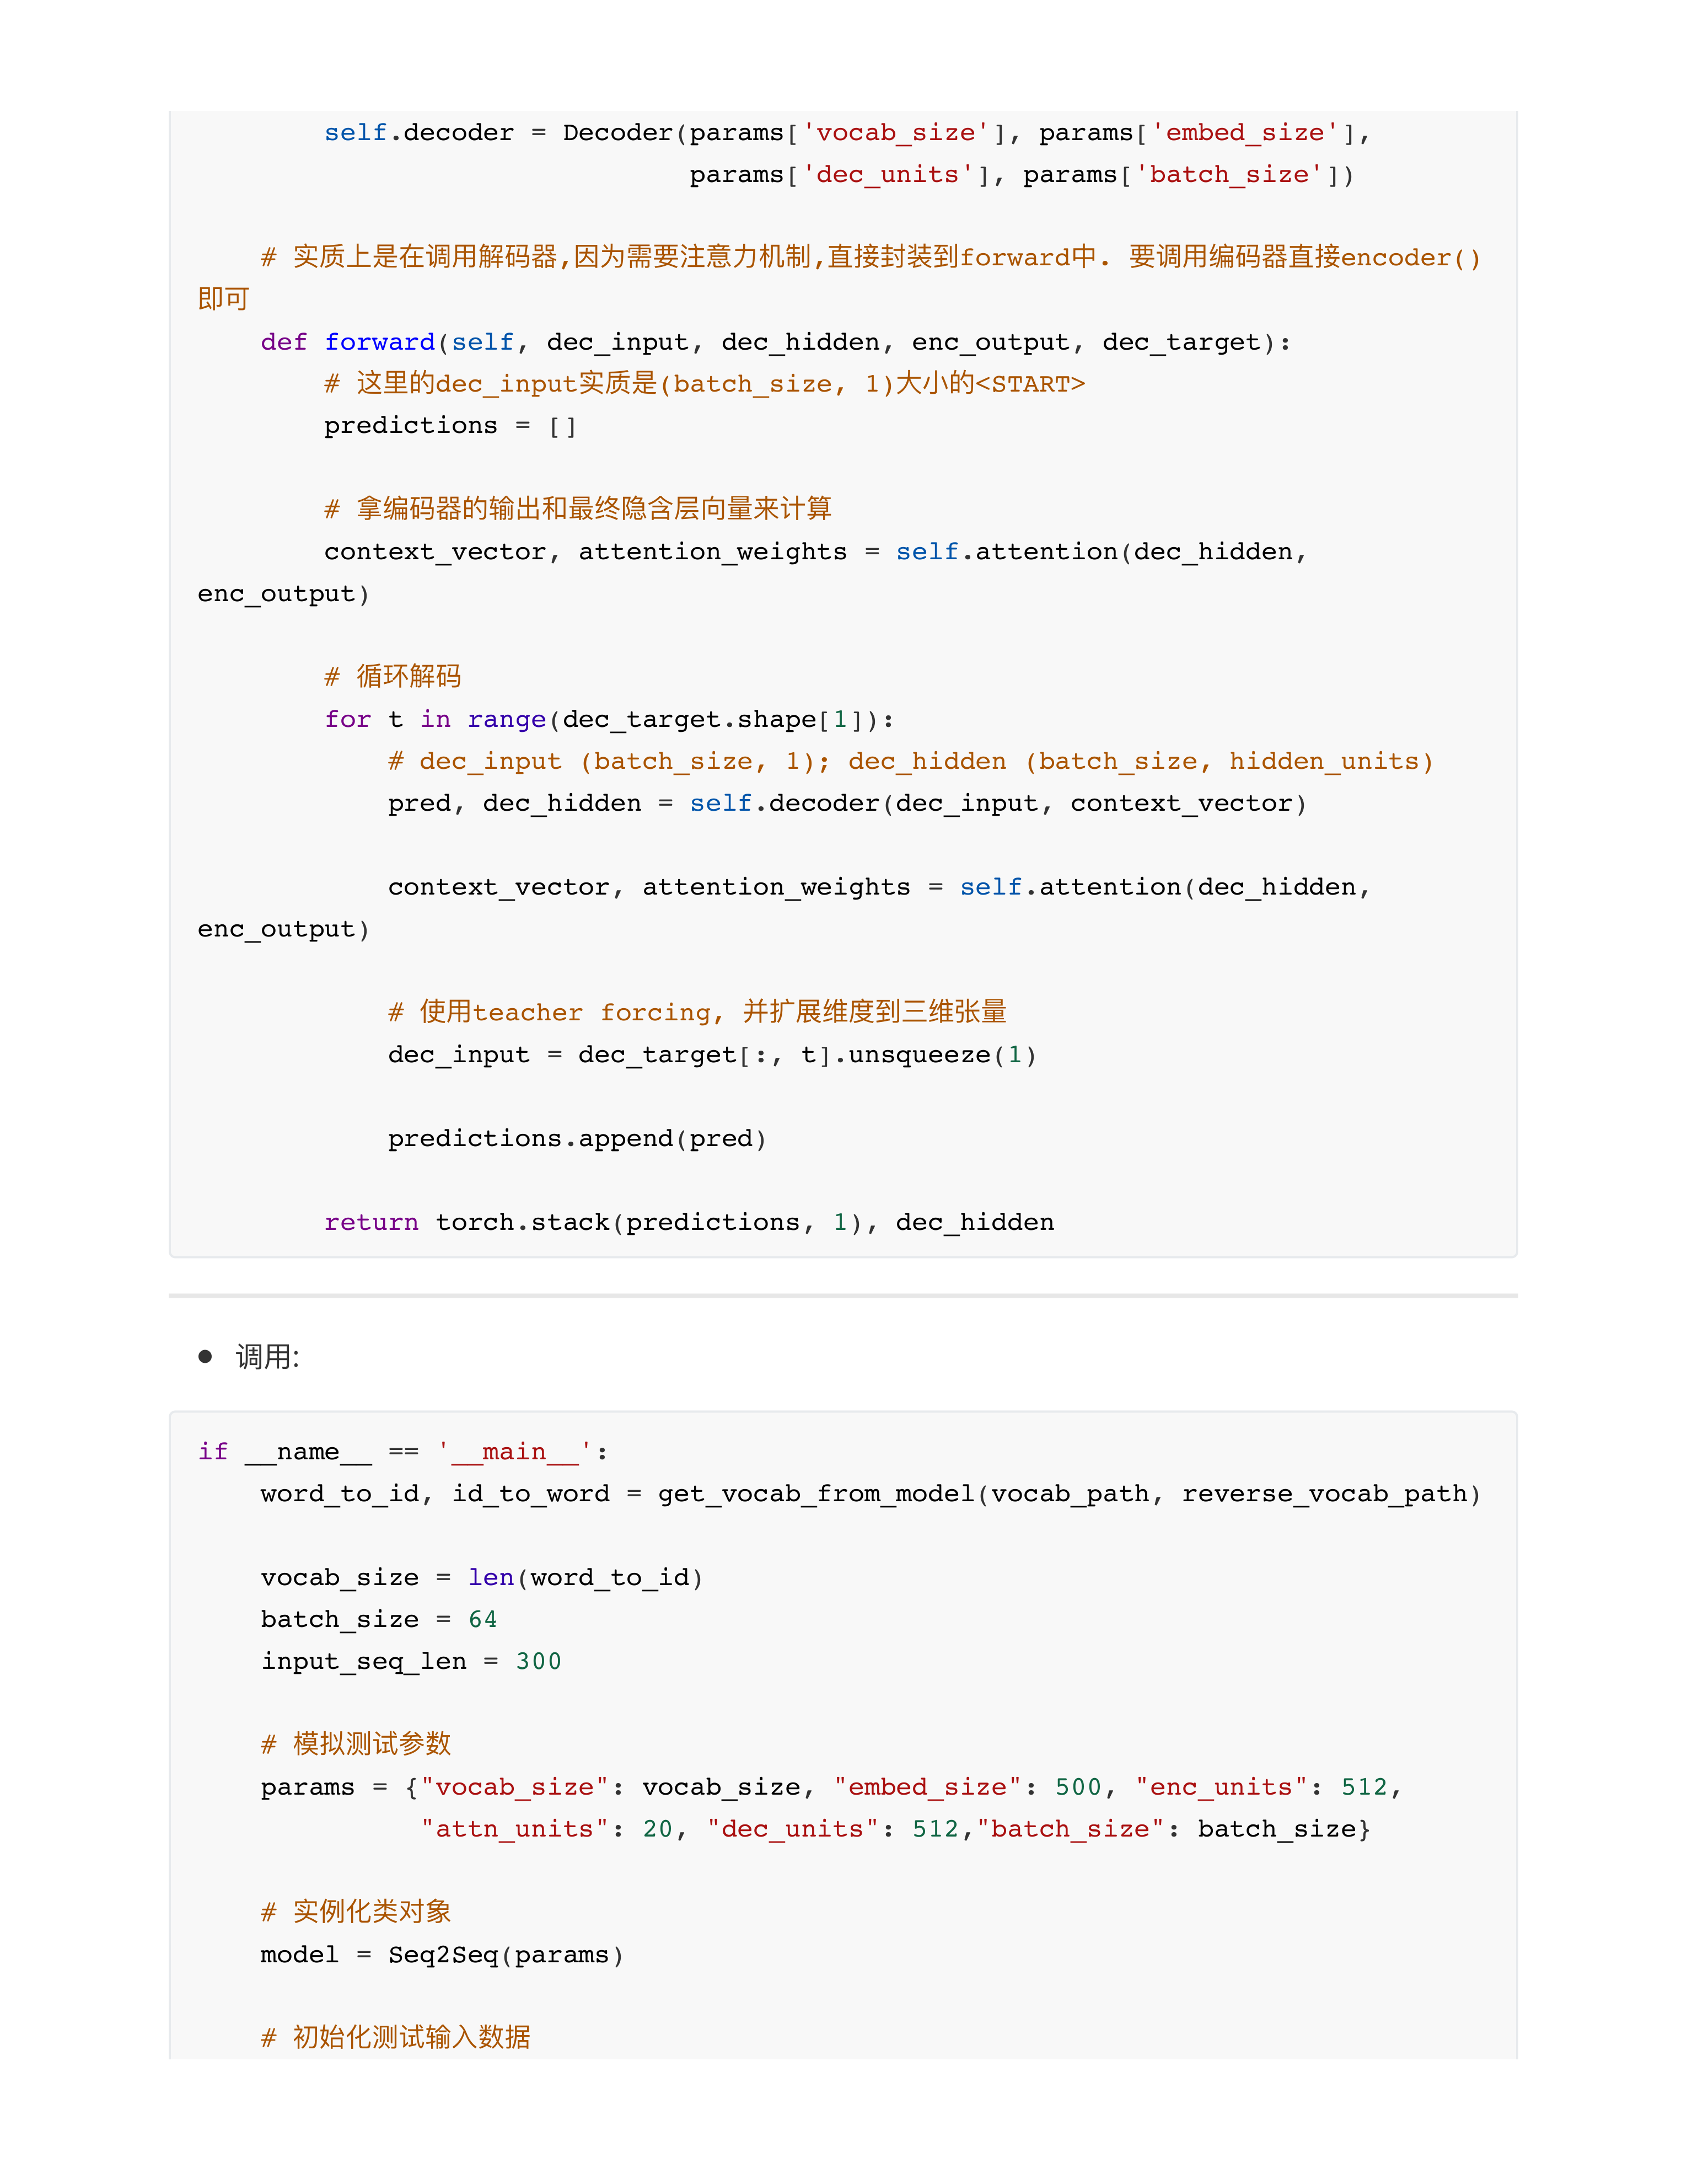This screenshot has height=2184, width=1687.
Task: Click the '# 初始化测试输入数据' comment
Action: click(x=396, y=2037)
